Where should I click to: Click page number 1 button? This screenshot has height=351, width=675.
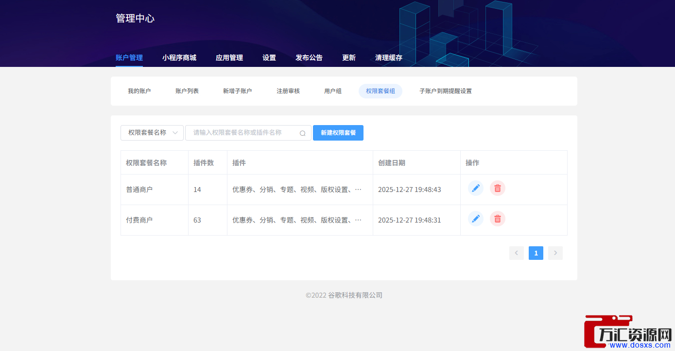536,253
